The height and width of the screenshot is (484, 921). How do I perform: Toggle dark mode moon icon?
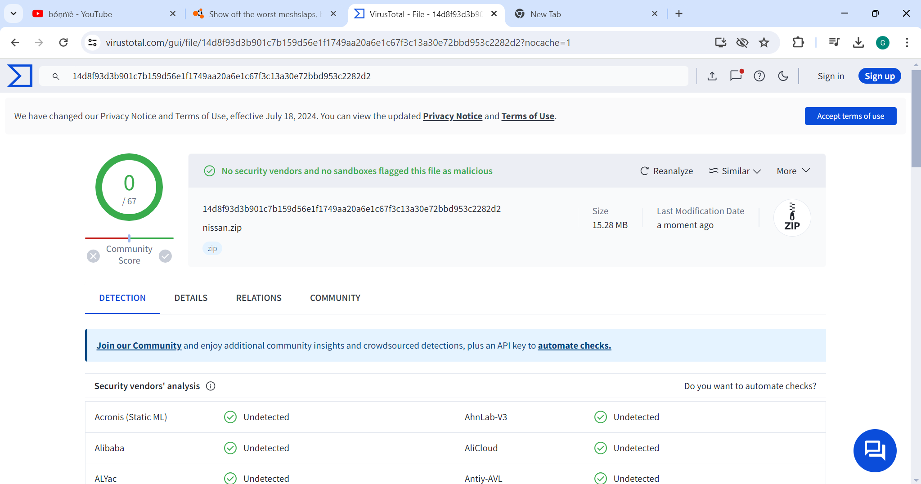[x=783, y=76]
